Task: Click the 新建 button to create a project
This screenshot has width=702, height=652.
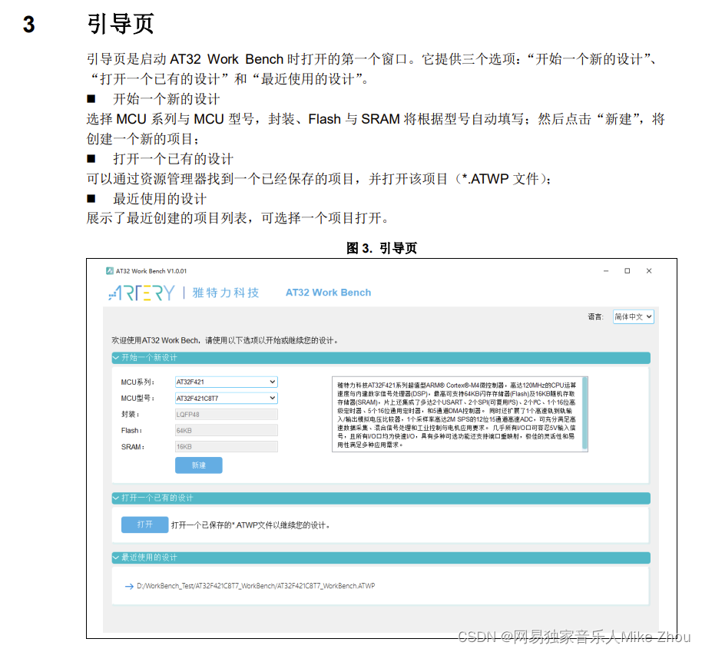Action: (x=198, y=465)
